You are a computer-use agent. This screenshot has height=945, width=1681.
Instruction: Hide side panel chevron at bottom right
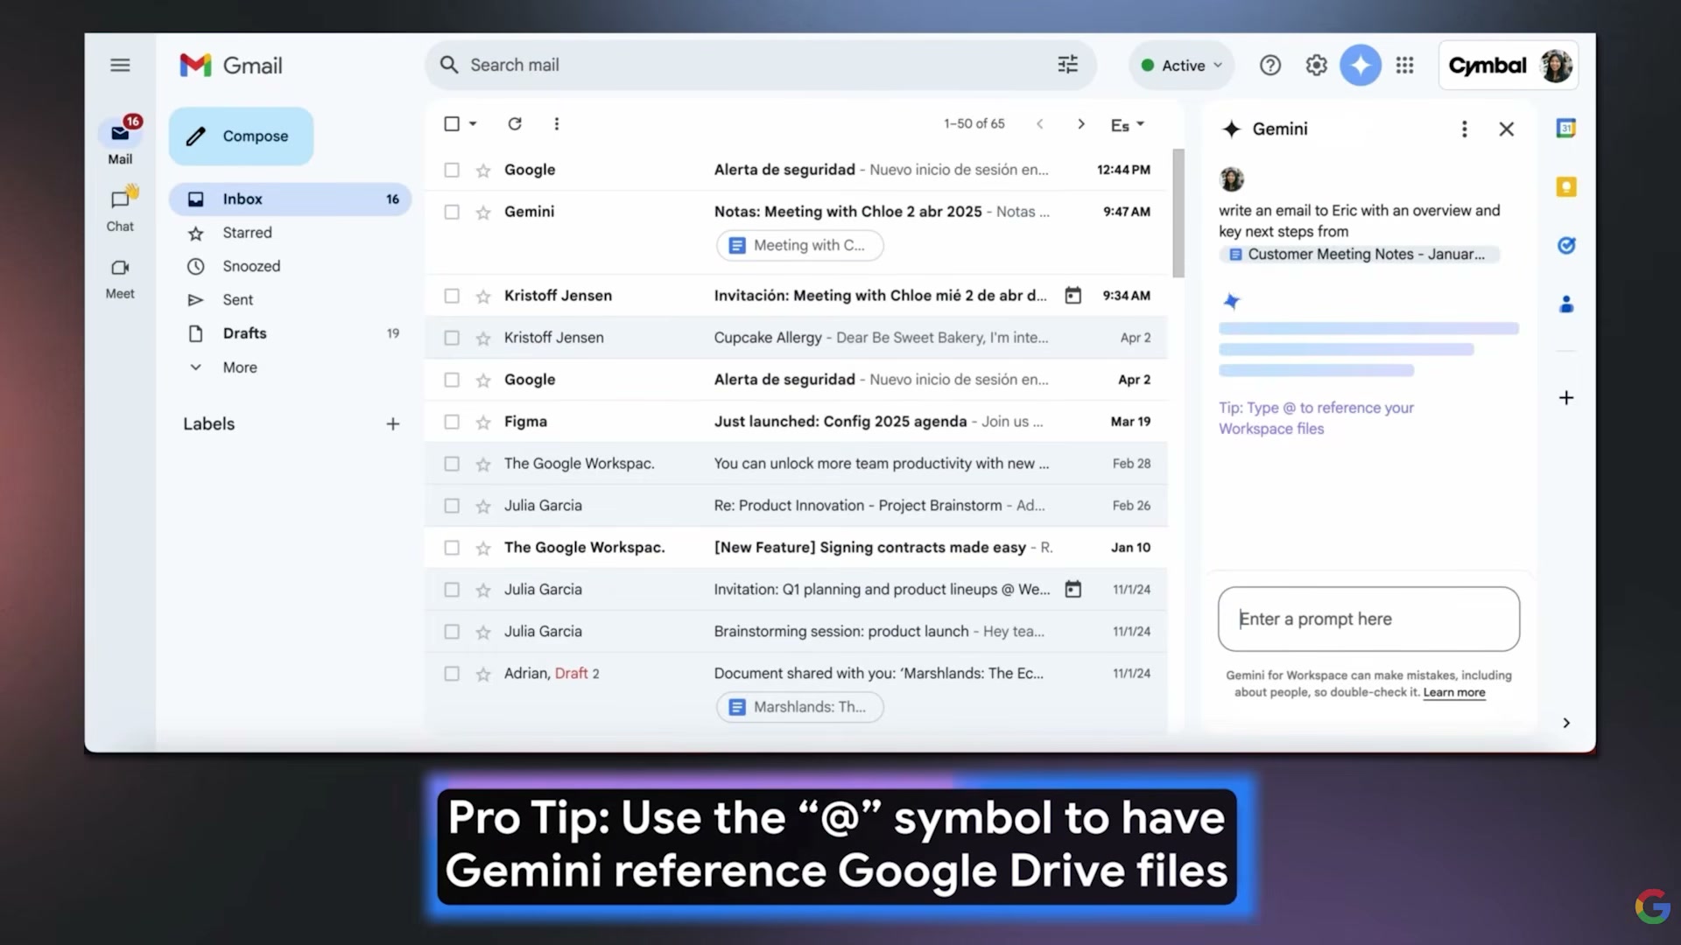tap(1566, 723)
